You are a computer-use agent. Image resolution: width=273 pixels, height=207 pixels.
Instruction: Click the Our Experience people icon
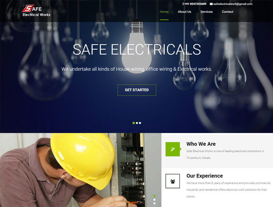point(173,181)
